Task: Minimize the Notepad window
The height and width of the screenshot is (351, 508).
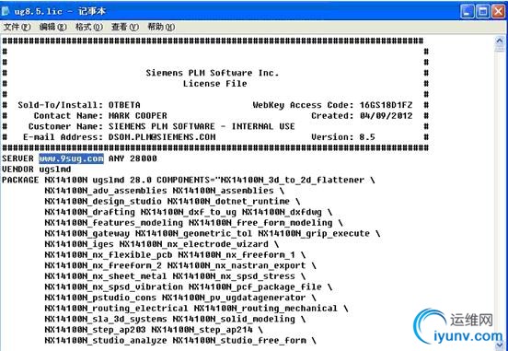Action: 467,12
